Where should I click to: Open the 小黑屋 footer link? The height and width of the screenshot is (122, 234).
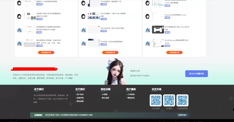(x=105, y=94)
